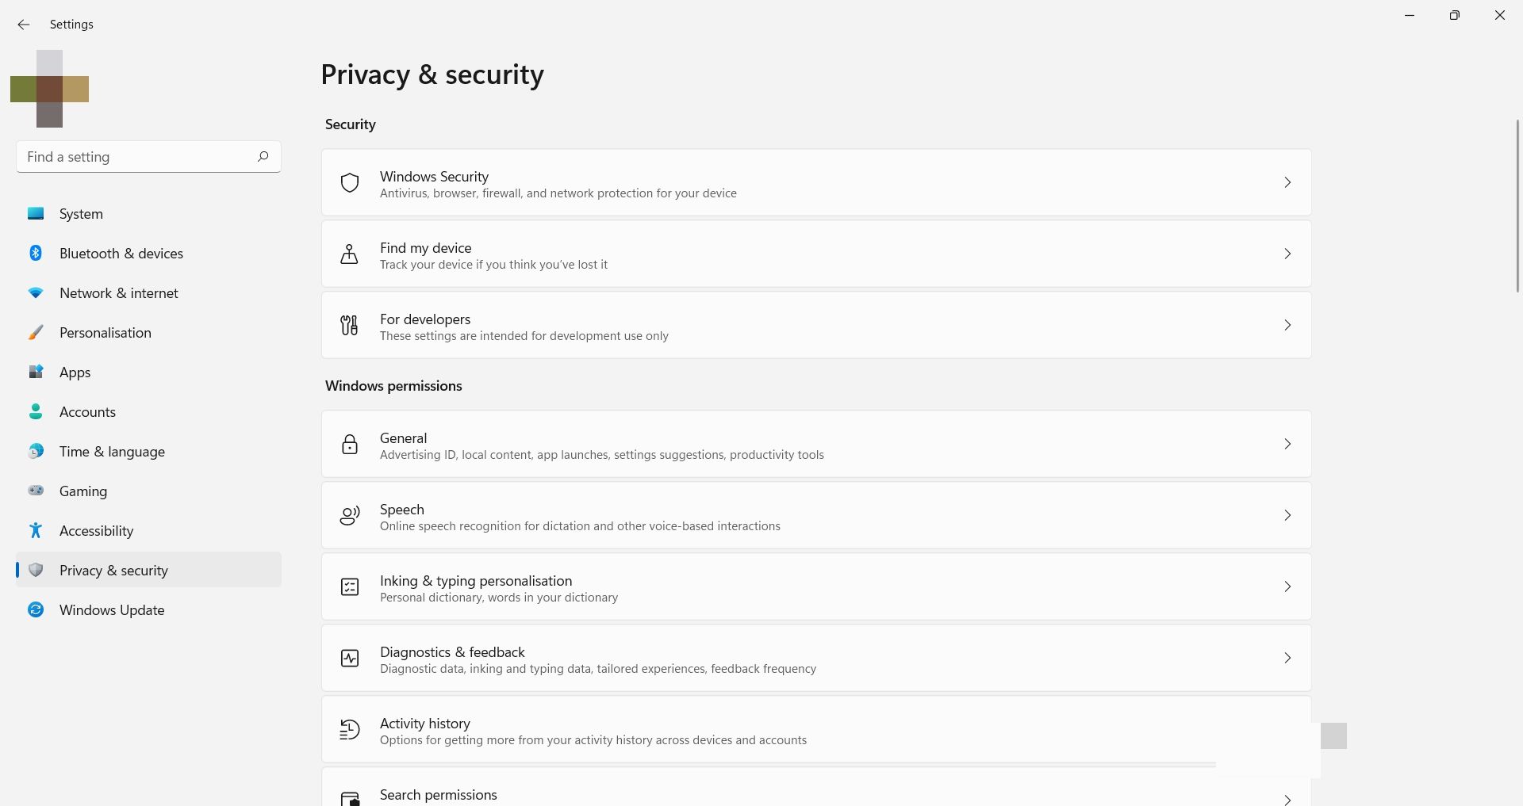
Task: Open the System settings category
Action: pos(81,214)
